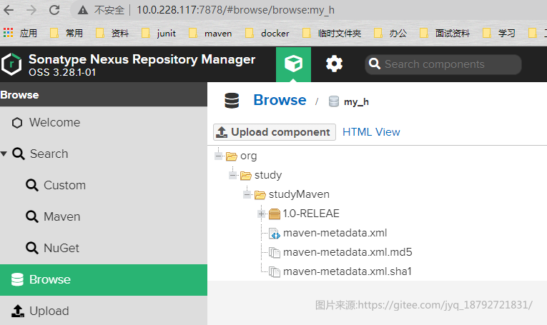Click the browser back arrow
547x325 pixels.
coord(9,10)
